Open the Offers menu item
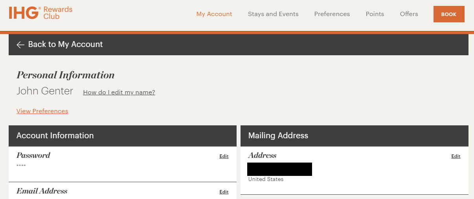This screenshot has height=199, width=474. click(409, 14)
